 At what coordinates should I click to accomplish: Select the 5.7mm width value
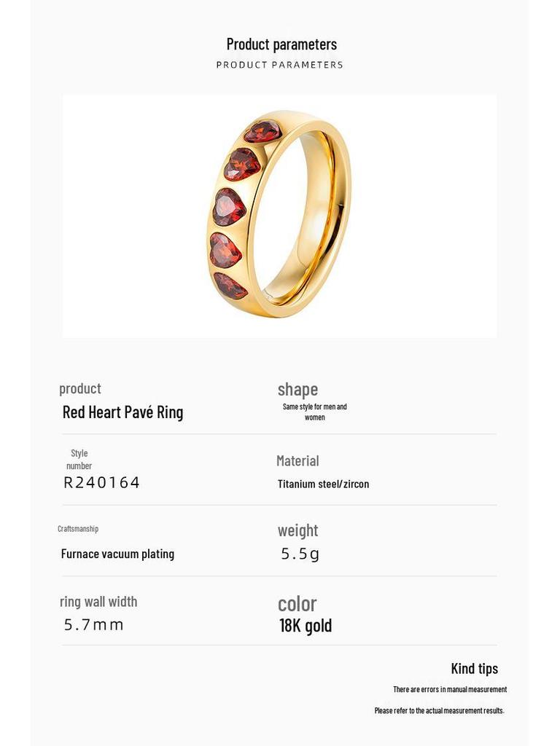coord(93,624)
